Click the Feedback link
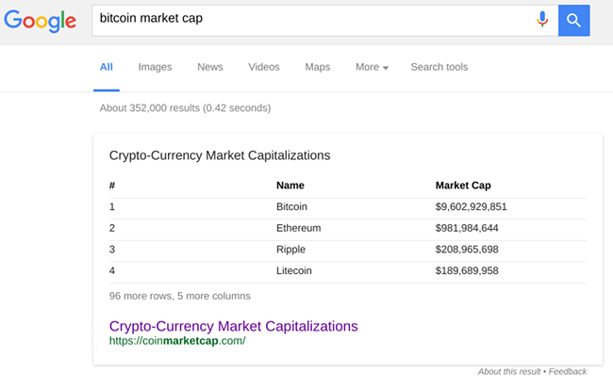613x387 pixels. coord(567,371)
